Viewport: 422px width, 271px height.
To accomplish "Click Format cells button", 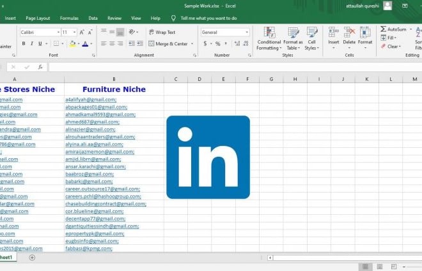I will (365, 38).
